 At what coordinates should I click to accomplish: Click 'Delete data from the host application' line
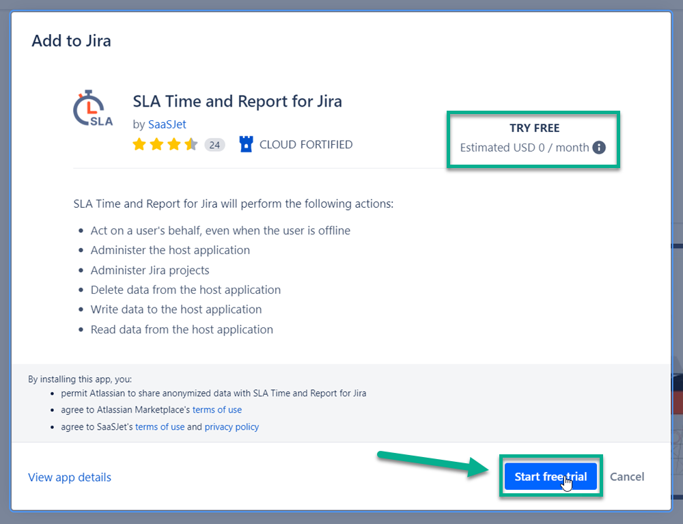click(x=186, y=290)
